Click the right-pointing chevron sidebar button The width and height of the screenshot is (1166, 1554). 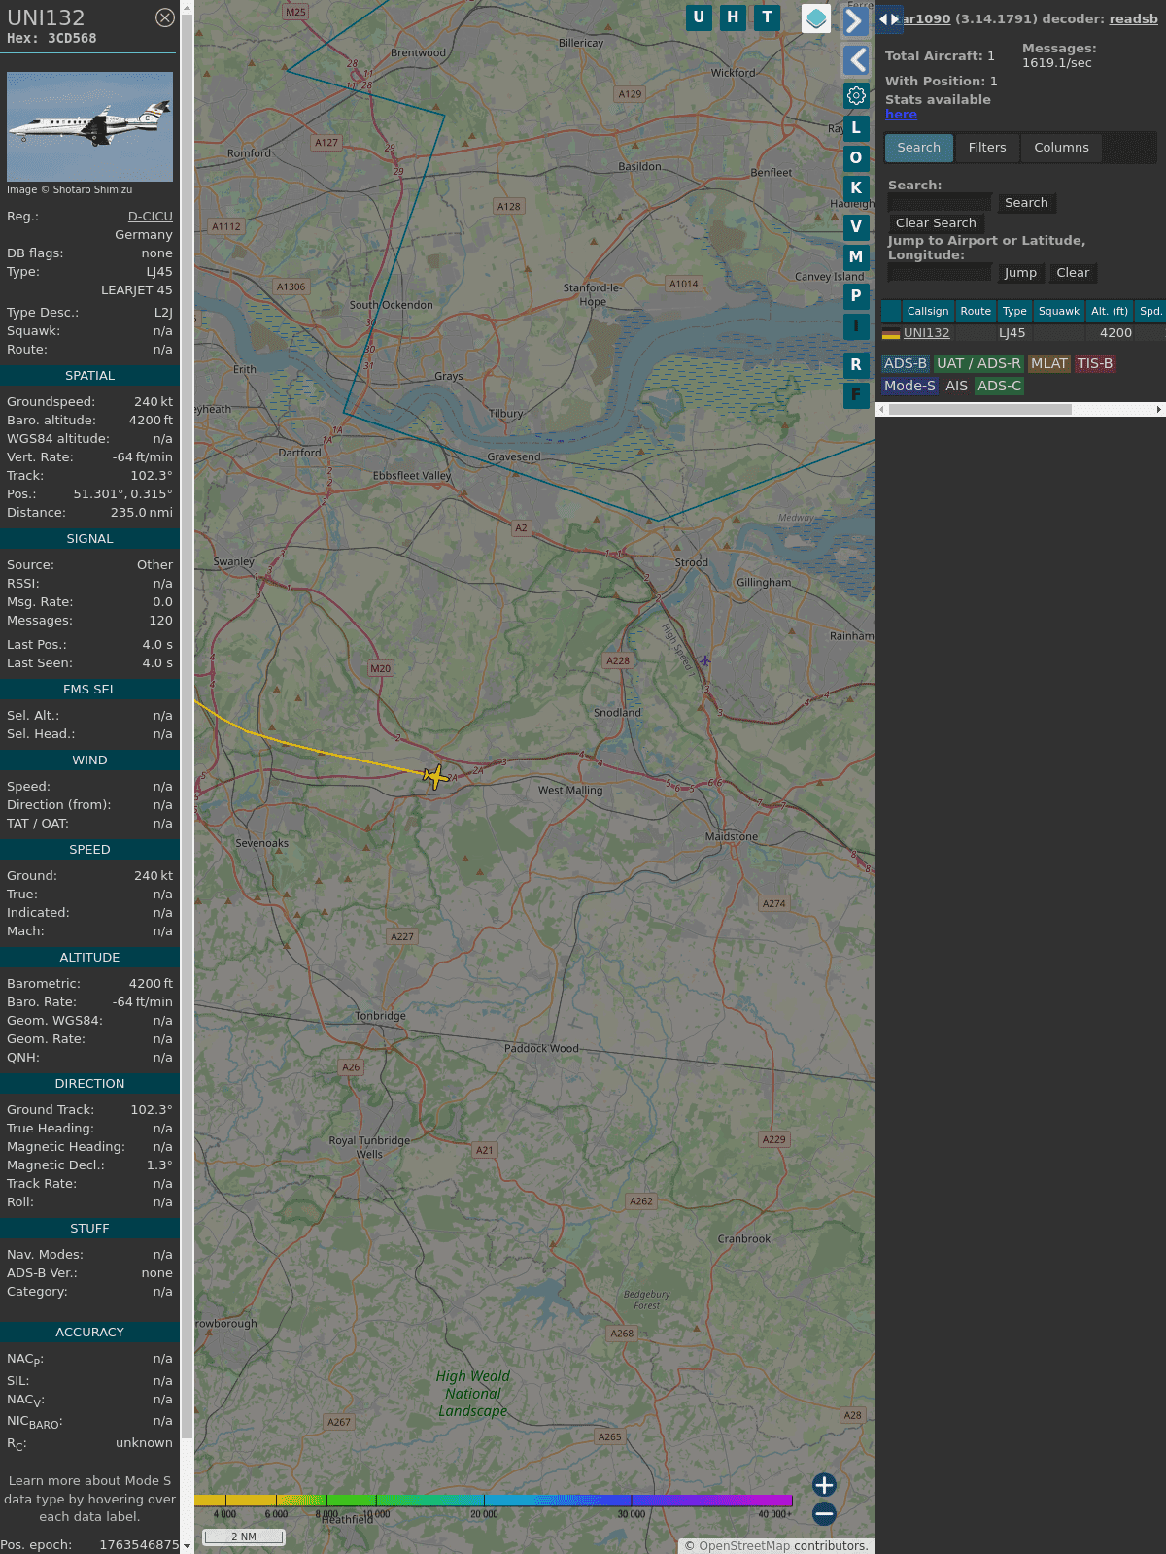pos(855,21)
